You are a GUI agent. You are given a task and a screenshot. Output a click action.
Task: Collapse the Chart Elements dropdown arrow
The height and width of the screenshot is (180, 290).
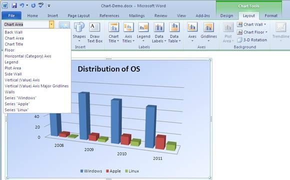coord(51,24)
